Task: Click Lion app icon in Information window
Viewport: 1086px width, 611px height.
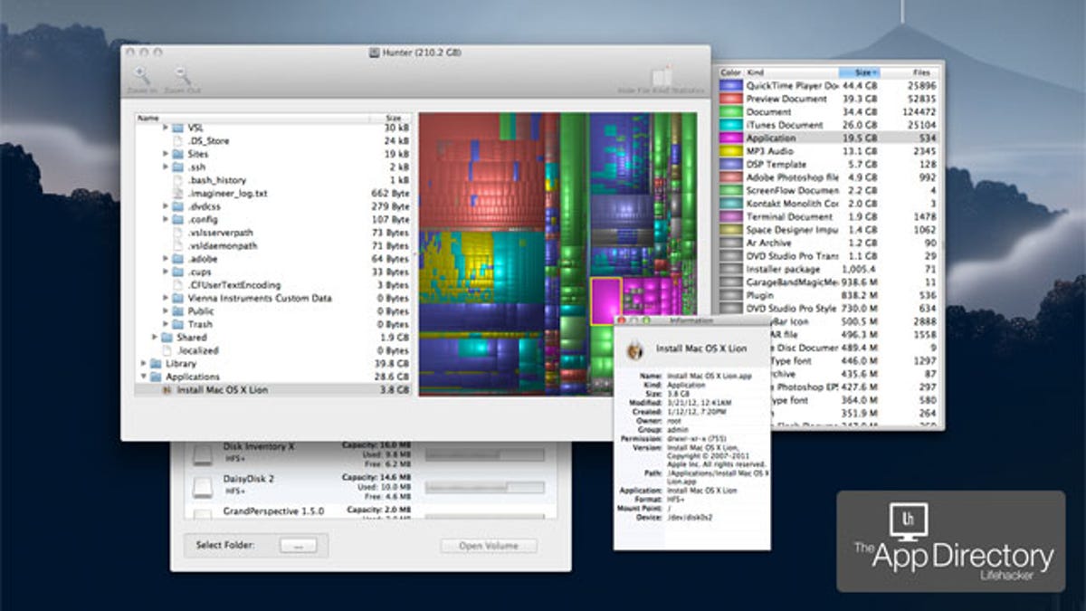Action: (635, 348)
